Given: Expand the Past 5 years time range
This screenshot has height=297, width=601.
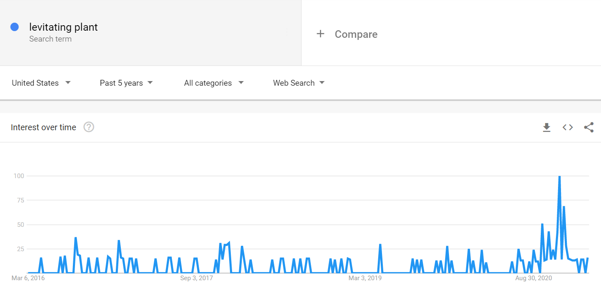Looking at the screenshot, I should click(126, 83).
